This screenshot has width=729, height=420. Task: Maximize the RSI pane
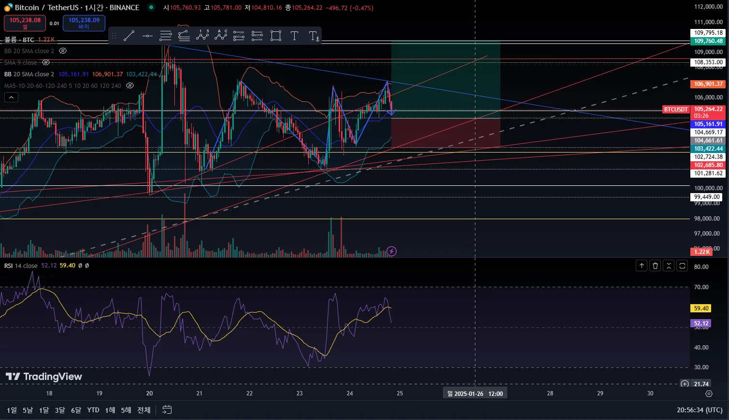682,266
